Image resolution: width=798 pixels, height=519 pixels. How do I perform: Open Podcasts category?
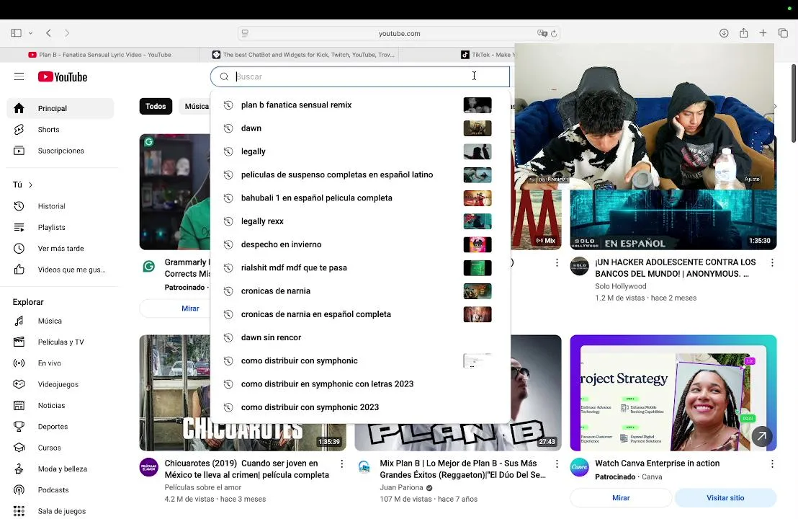coord(60,490)
